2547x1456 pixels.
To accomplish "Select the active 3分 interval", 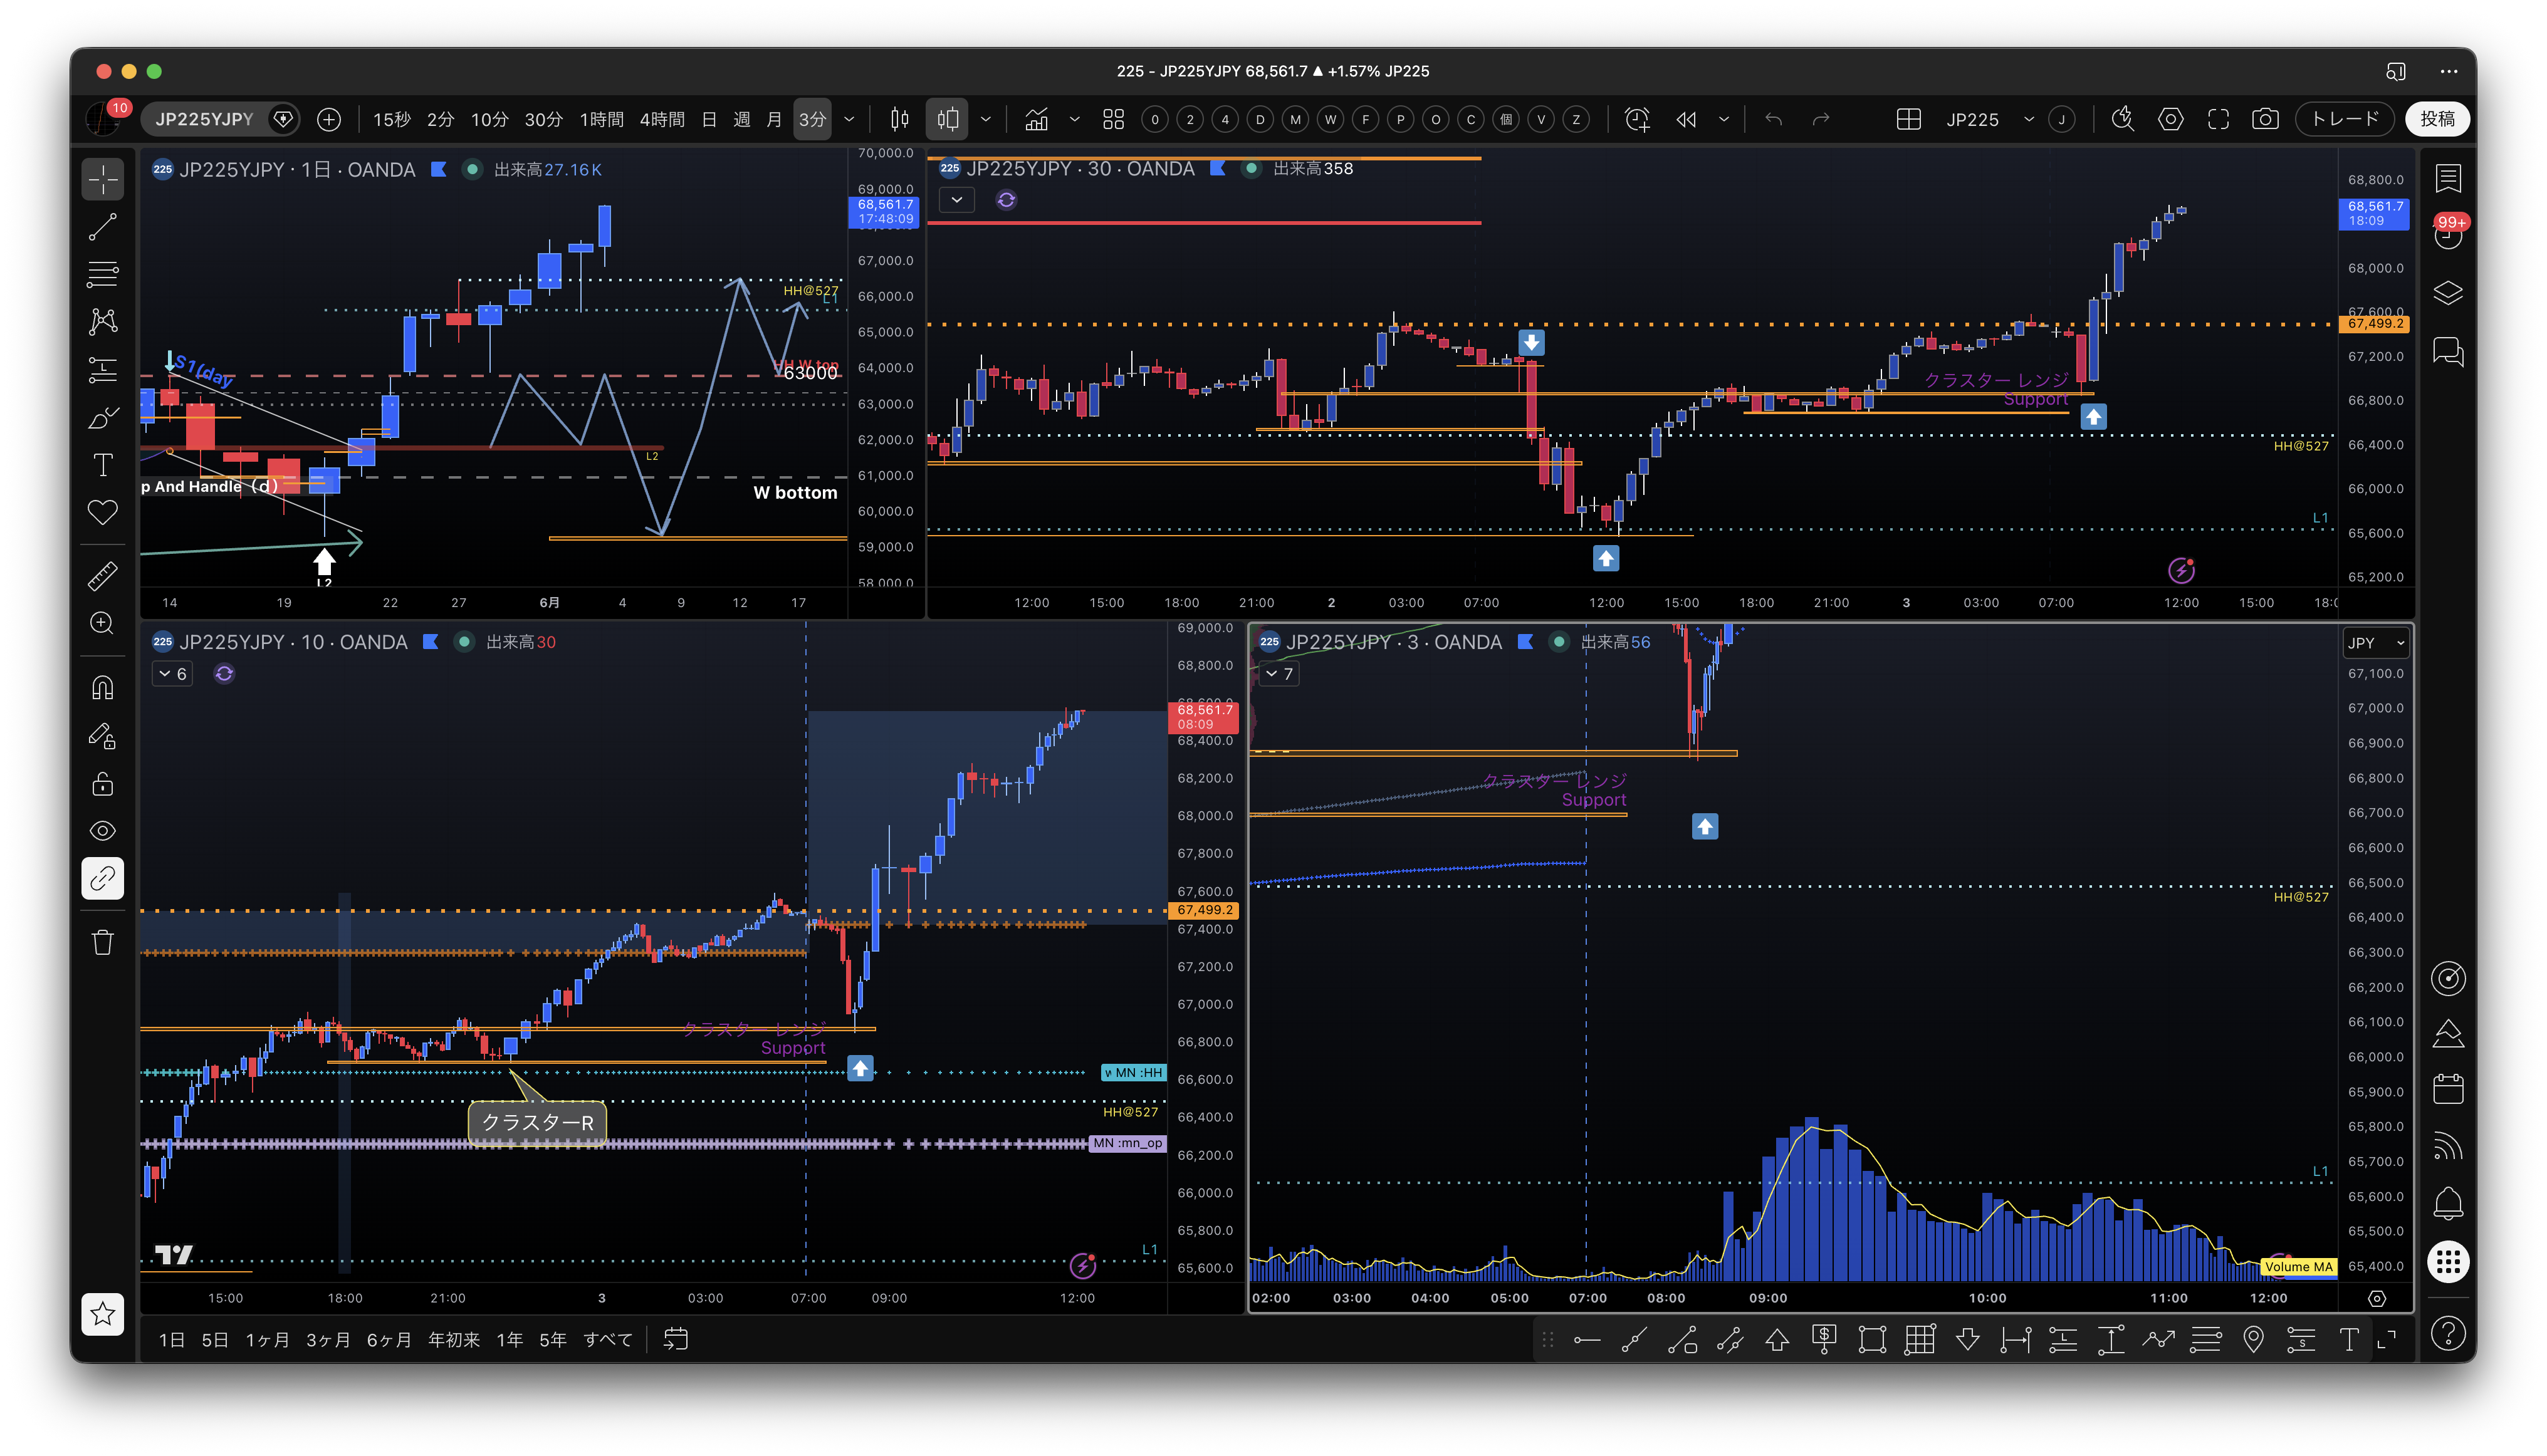I will coord(812,119).
